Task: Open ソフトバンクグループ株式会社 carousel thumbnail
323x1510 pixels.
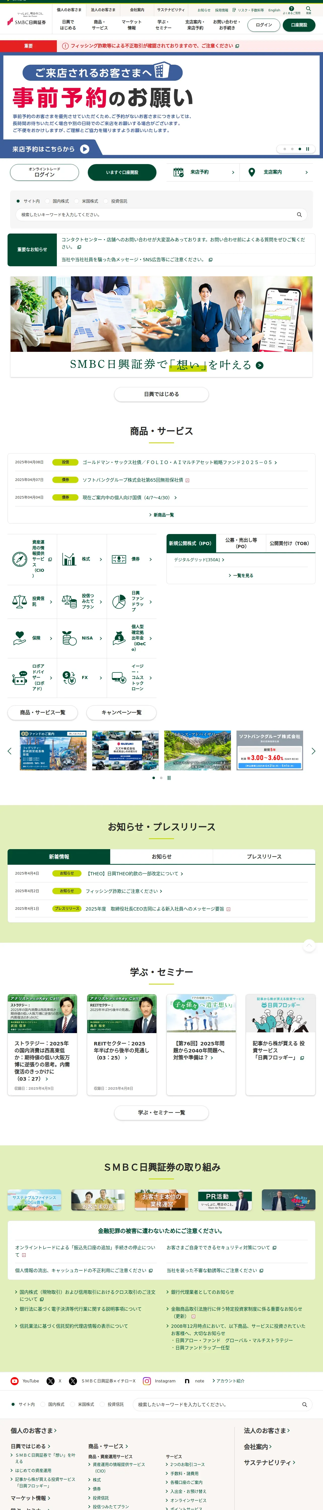Action: point(270,750)
